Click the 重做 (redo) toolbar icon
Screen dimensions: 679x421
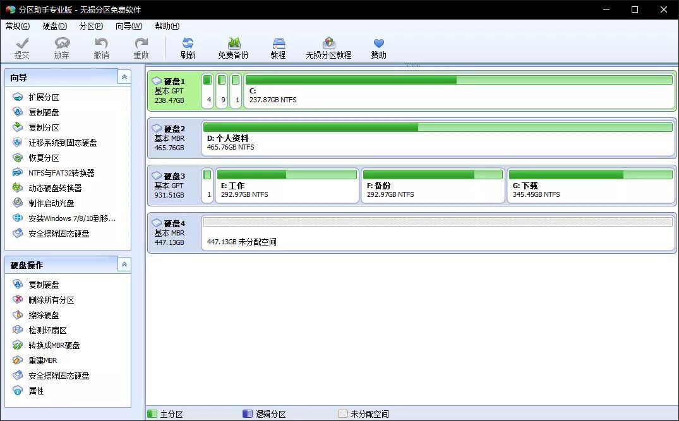pos(141,47)
